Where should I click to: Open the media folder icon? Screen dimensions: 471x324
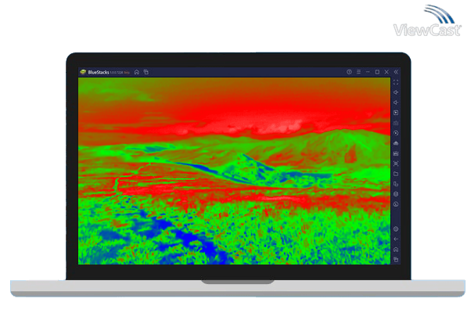pos(396,174)
